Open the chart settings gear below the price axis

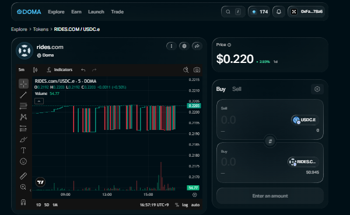tap(195, 195)
